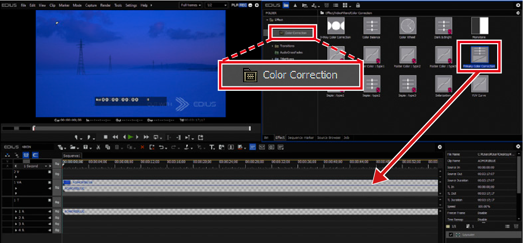This screenshot has height=243, width=523.
Task: Toggle the Layouter checkbox
Action: [451, 235]
